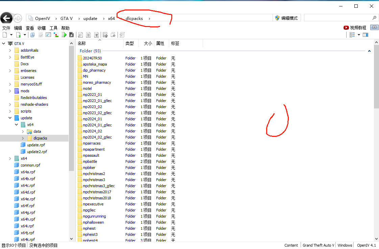Click the YouTube 视频教程 link
This screenshot has width=379, height=249.
click(x=355, y=28)
